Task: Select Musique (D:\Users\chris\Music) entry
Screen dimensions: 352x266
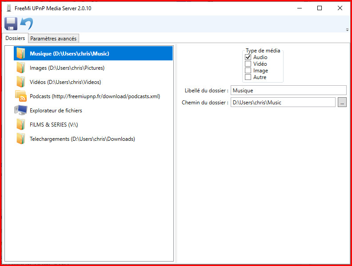Action: pyautogui.click(x=93, y=53)
